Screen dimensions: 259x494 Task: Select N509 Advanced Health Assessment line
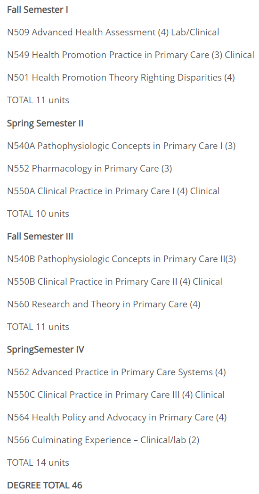[113, 32]
